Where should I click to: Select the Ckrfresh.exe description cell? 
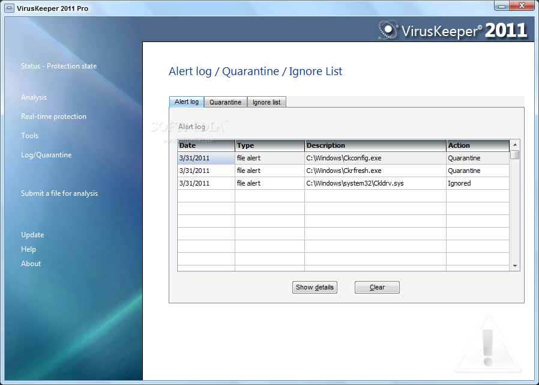pyautogui.click(x=375, y=171)
